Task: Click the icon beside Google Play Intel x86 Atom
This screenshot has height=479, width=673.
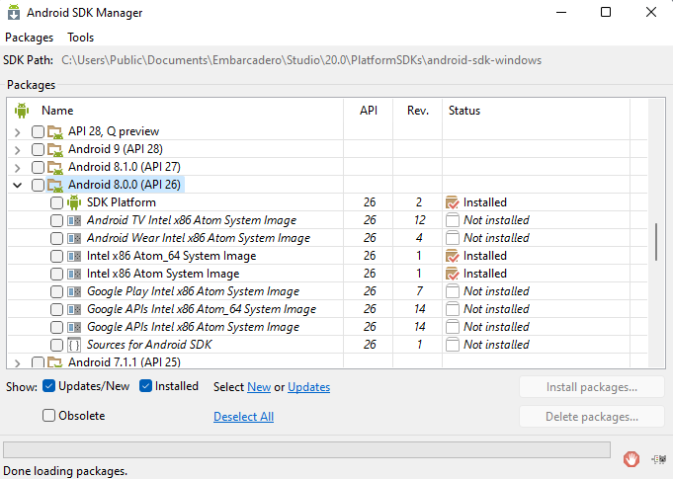Action: click(74, 291)
